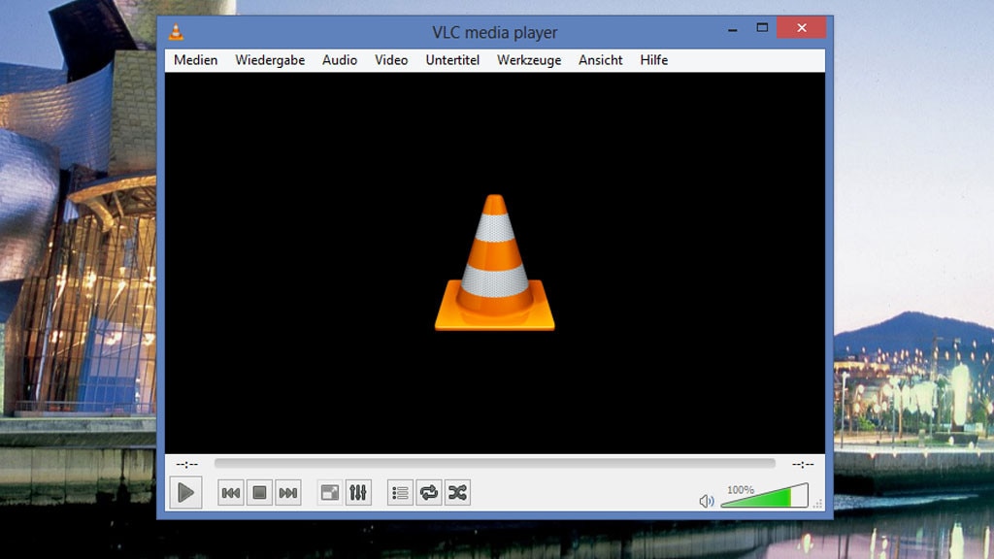The height and width of the screenshot is (559, 994).
Task: Open the Untertitel menu
Action: click(x=451, y=60)
